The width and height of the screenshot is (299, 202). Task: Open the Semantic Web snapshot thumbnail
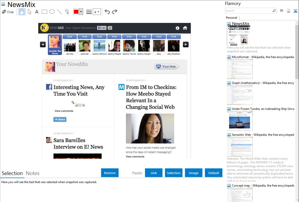pyautogui.click(x=240, y=147)
